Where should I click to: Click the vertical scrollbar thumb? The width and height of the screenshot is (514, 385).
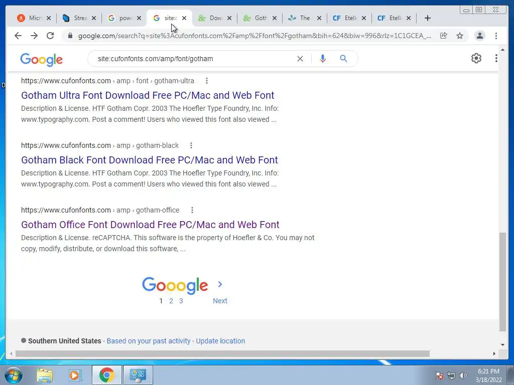click(502, 282)
